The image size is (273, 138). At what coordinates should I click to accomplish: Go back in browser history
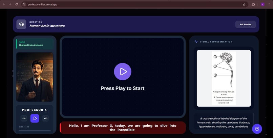pyautogui.click(x=4, y=4)
